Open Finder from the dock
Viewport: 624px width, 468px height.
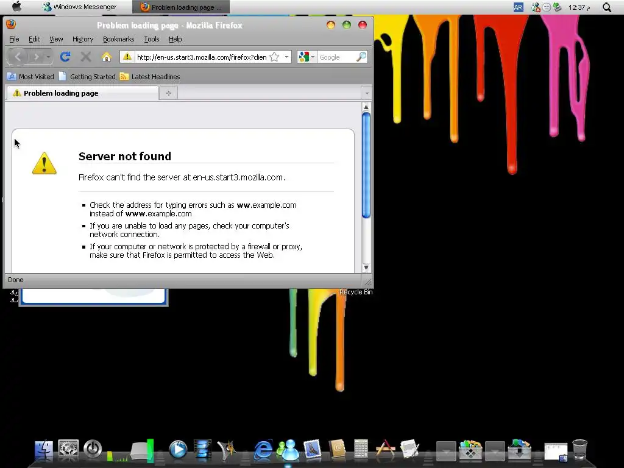point(44,450)
